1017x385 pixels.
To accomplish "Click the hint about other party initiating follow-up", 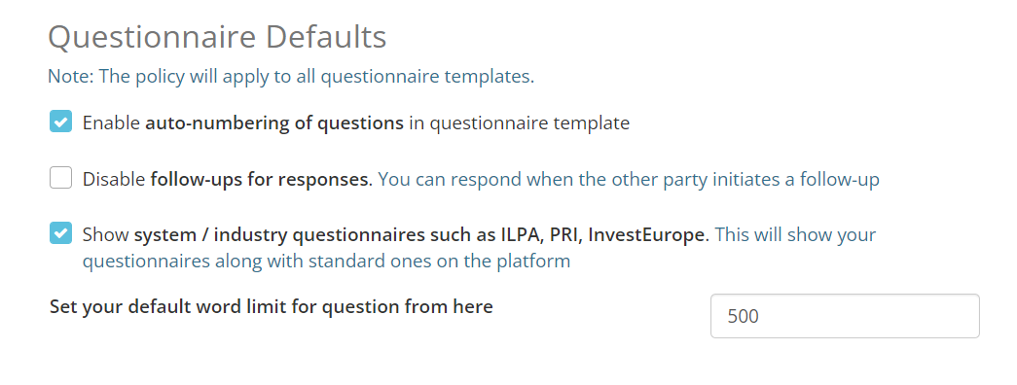I will pyautogui.click(x=629, y=179).
